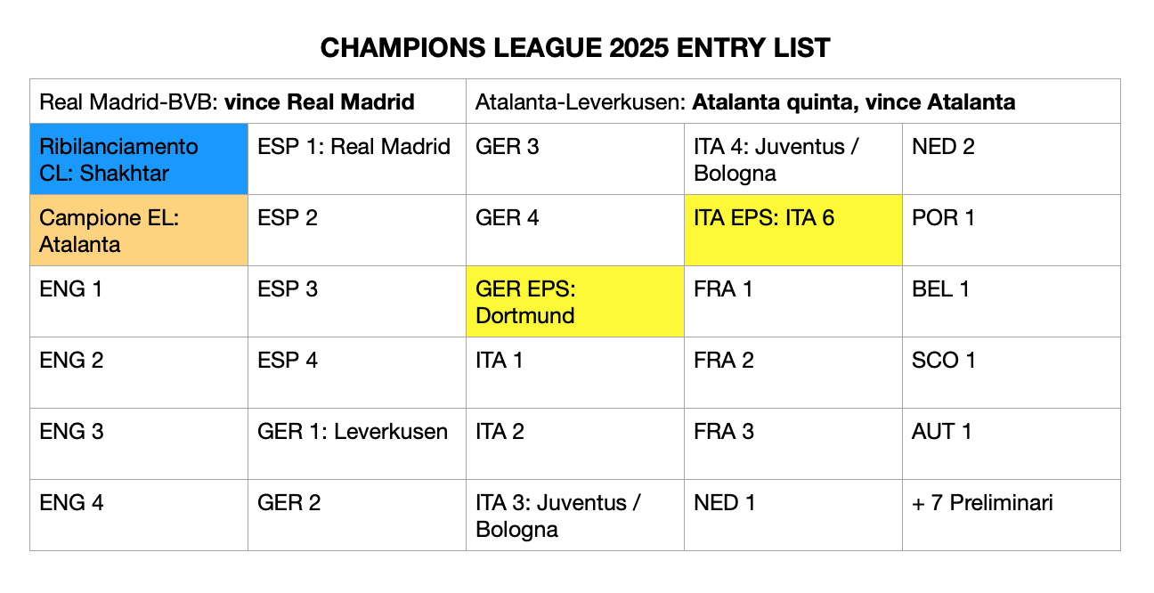Select the ESP 4 cell
The image size is (1154, 593).
(x=357, y=373)
